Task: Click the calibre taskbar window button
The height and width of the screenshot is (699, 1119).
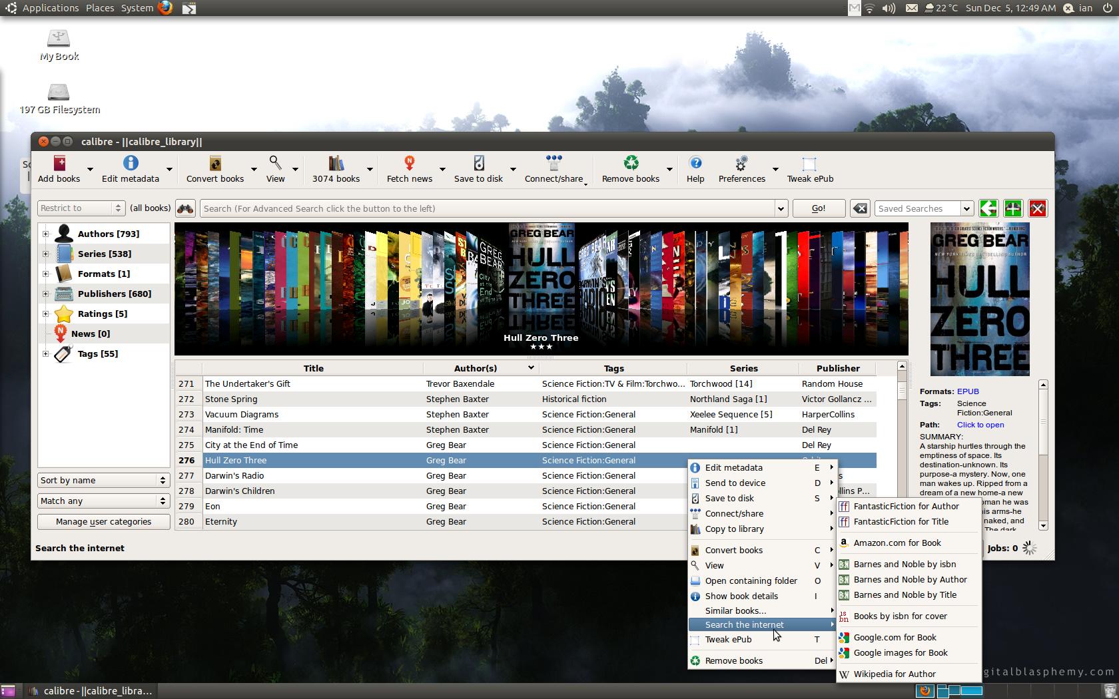Action: tap(91, 690)
